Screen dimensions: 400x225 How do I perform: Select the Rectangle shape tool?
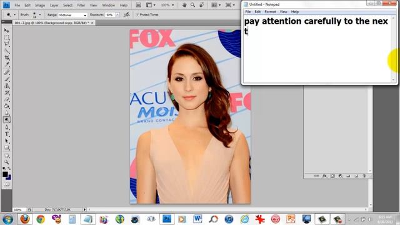point(7,147)
